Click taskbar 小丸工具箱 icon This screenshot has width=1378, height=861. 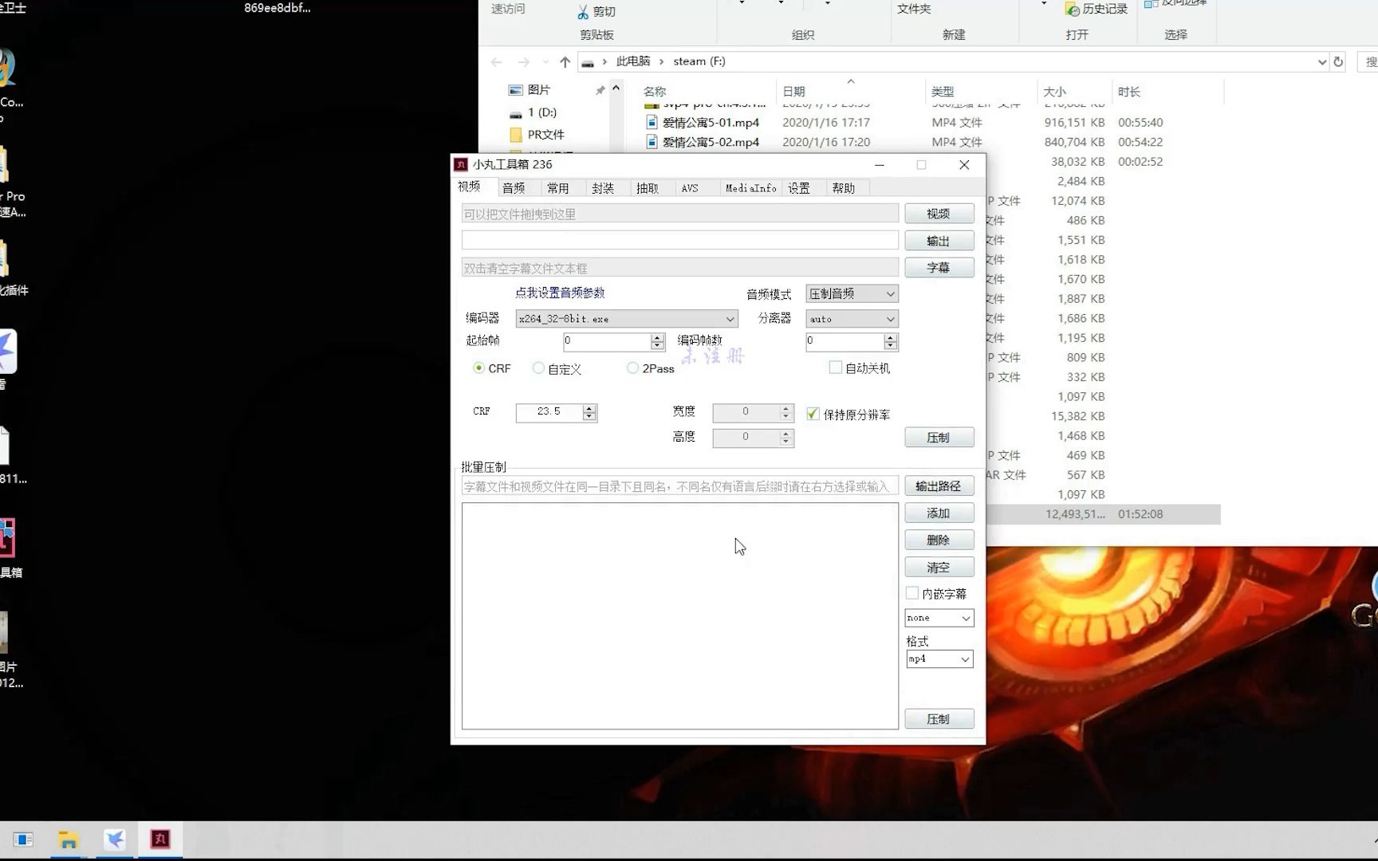pyautogui.click(x=160, y=839)
